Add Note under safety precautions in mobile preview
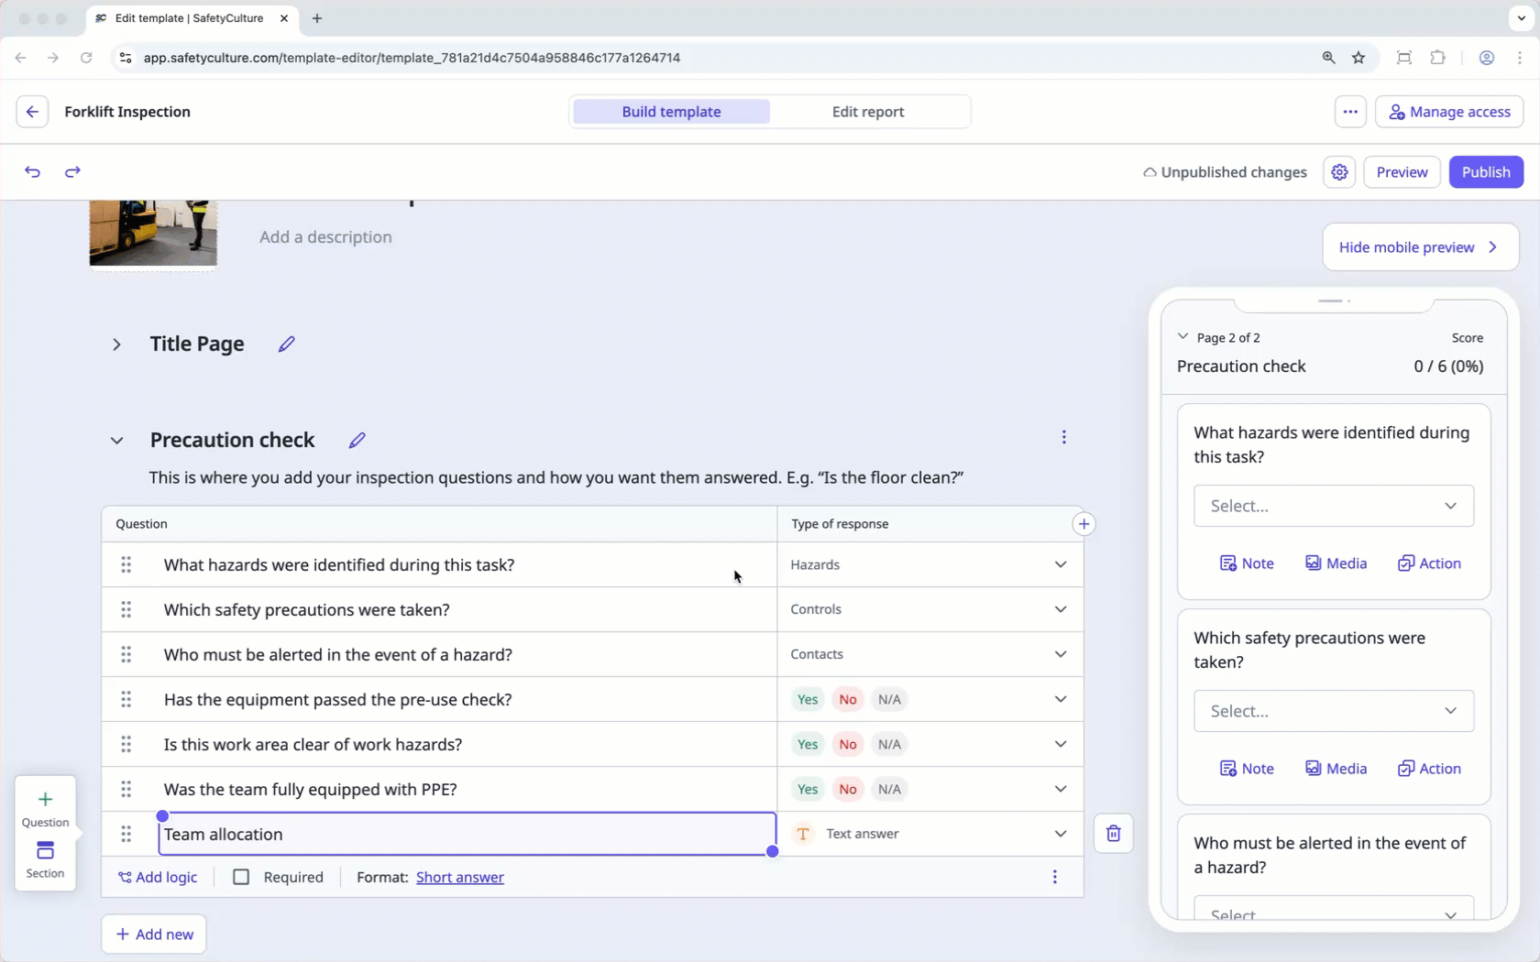 pos(1247,769)
